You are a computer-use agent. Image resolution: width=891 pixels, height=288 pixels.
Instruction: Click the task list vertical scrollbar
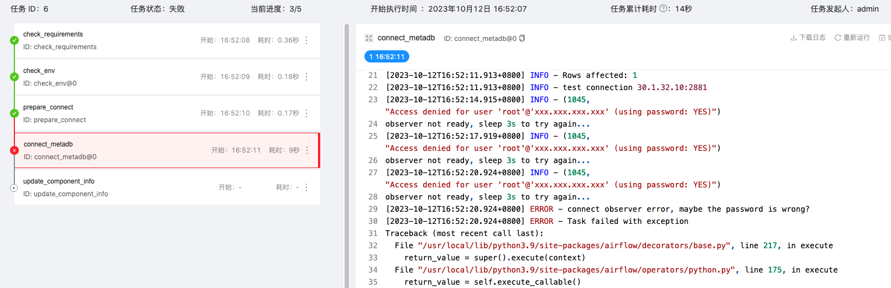coord(347,155)
